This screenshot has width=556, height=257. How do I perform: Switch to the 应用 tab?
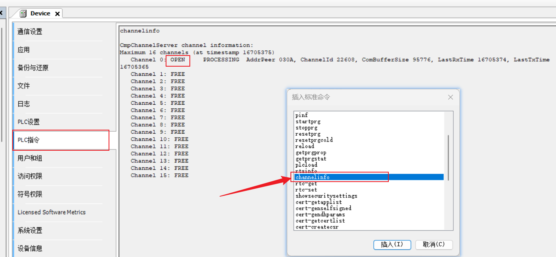pyautogui.click(x=24, y=50)
